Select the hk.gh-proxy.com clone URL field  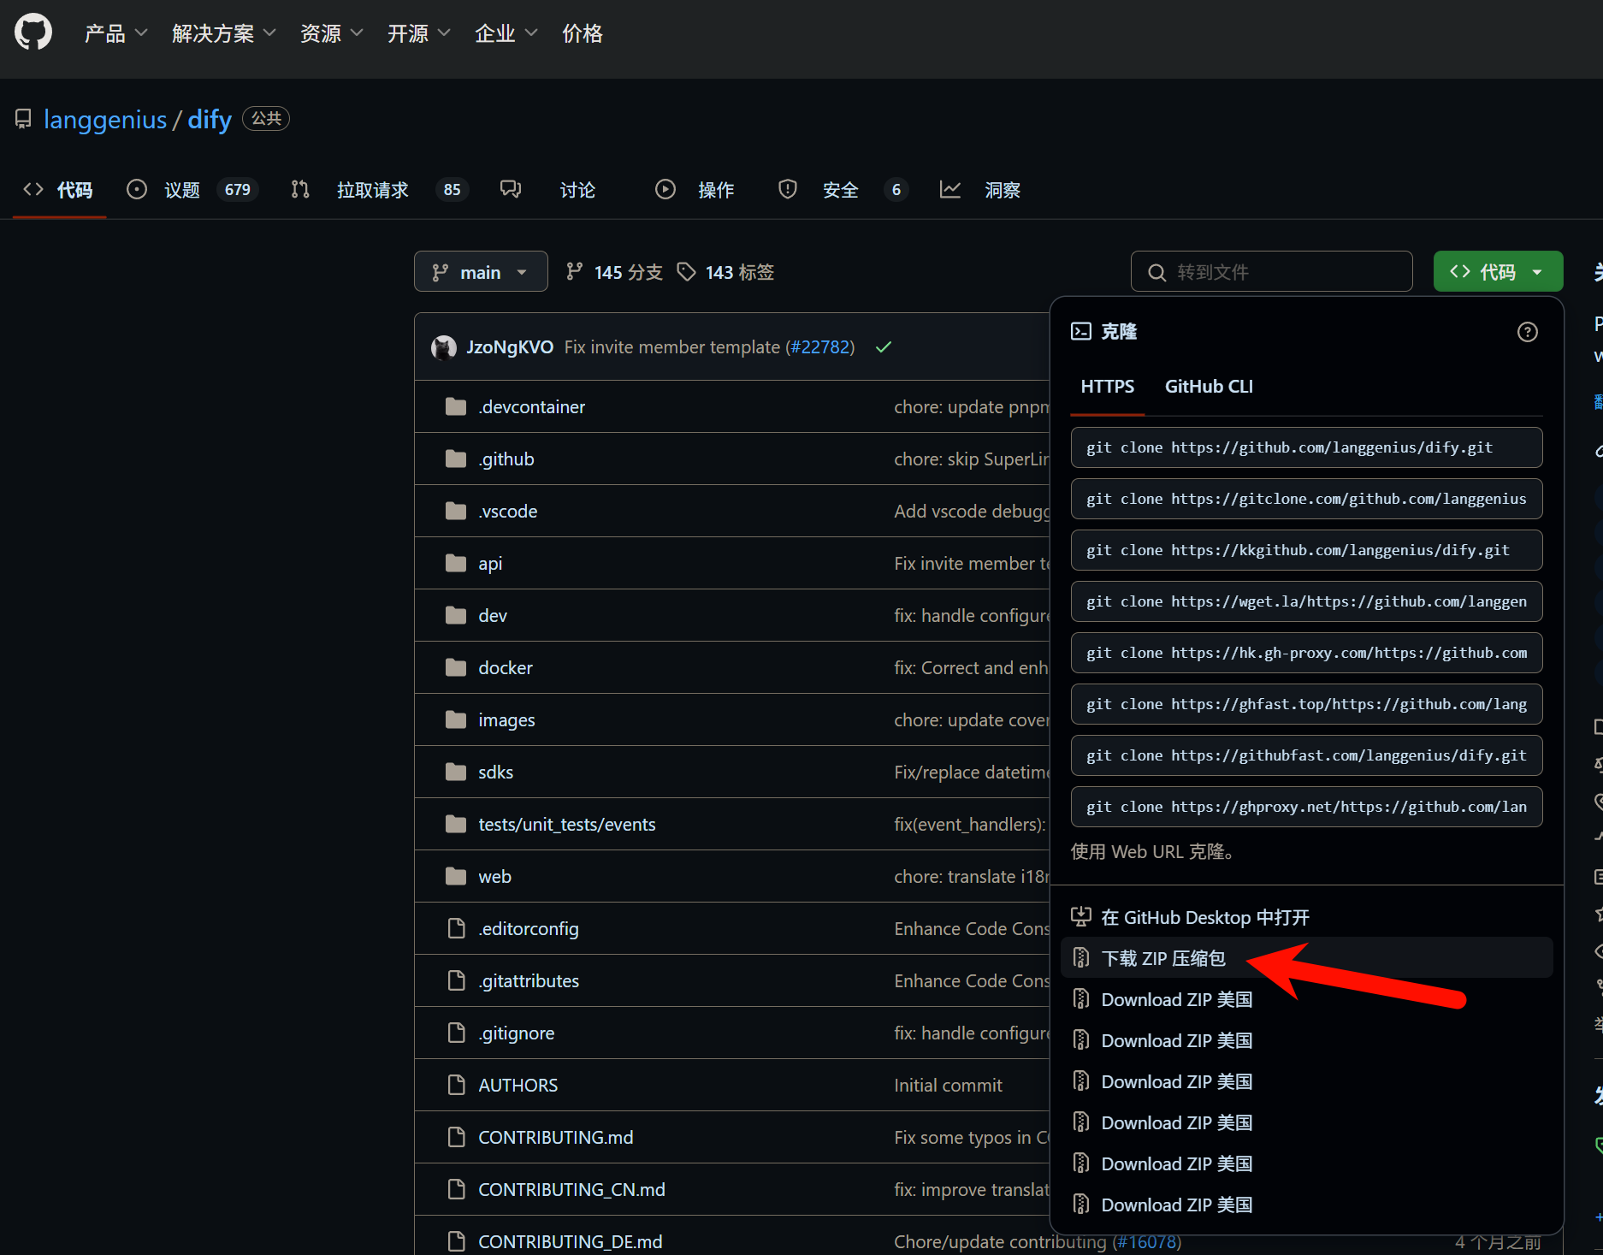[1306, 653]
